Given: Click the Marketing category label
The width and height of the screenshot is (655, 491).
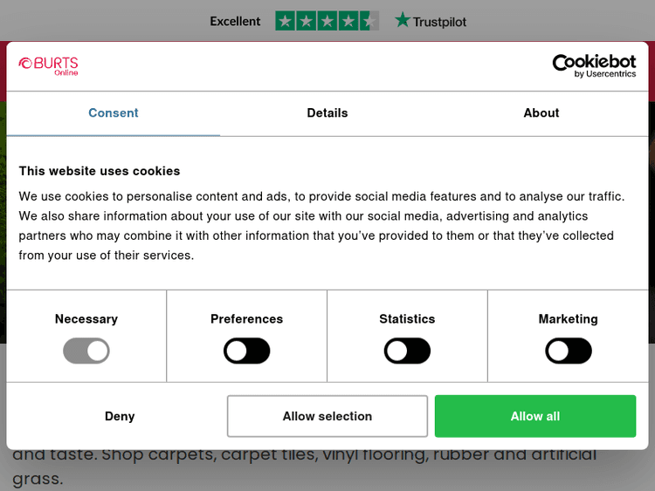Looking at the screenshot, I should (569, 319).
